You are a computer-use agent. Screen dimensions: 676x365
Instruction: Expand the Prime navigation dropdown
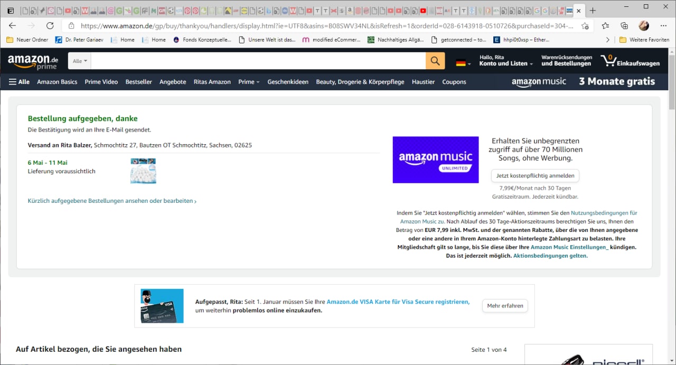(x=249, y=82)
